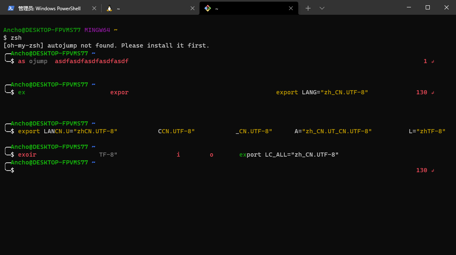Click the MSYS2 diamond logo on the active tab
456x255 pixels.
(x=208, y=8)
